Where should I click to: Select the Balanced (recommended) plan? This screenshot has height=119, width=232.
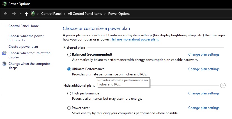[x=69, y=54]
